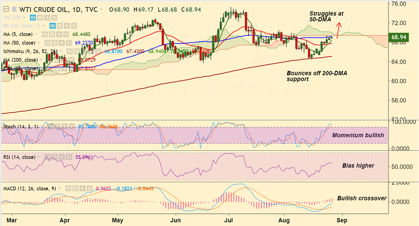This screenshot has width=419, height=226.
Task: Toggle visibility eye for Ichimoku indicator
Action: 69,52
